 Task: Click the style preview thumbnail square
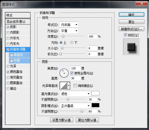tap(131, 47)
